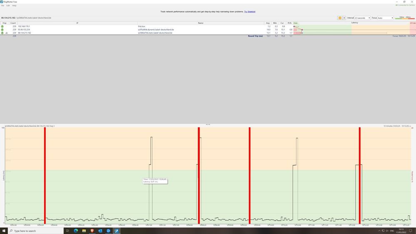Open the arrow next to pause button
416x234 pixels.
tap(344, 18)
